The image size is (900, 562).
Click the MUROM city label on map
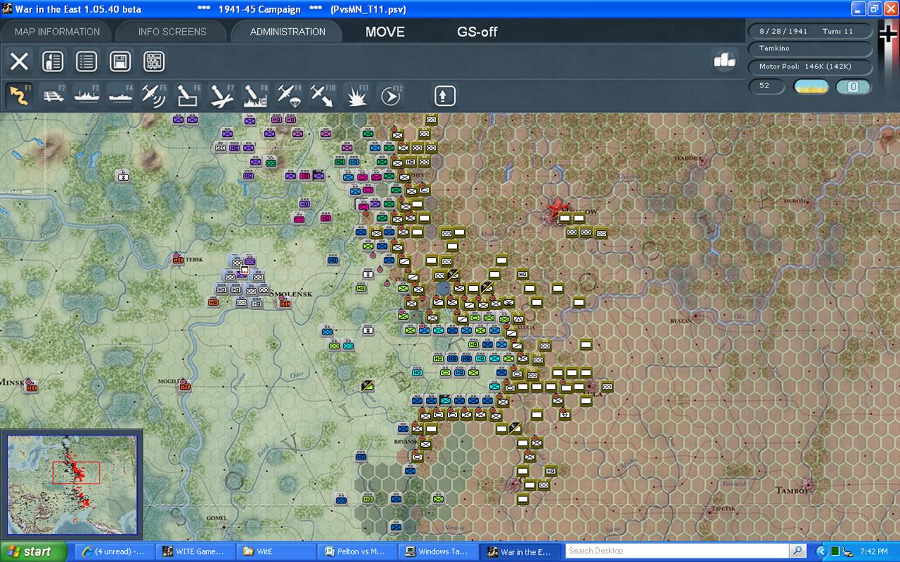[795, 201]
